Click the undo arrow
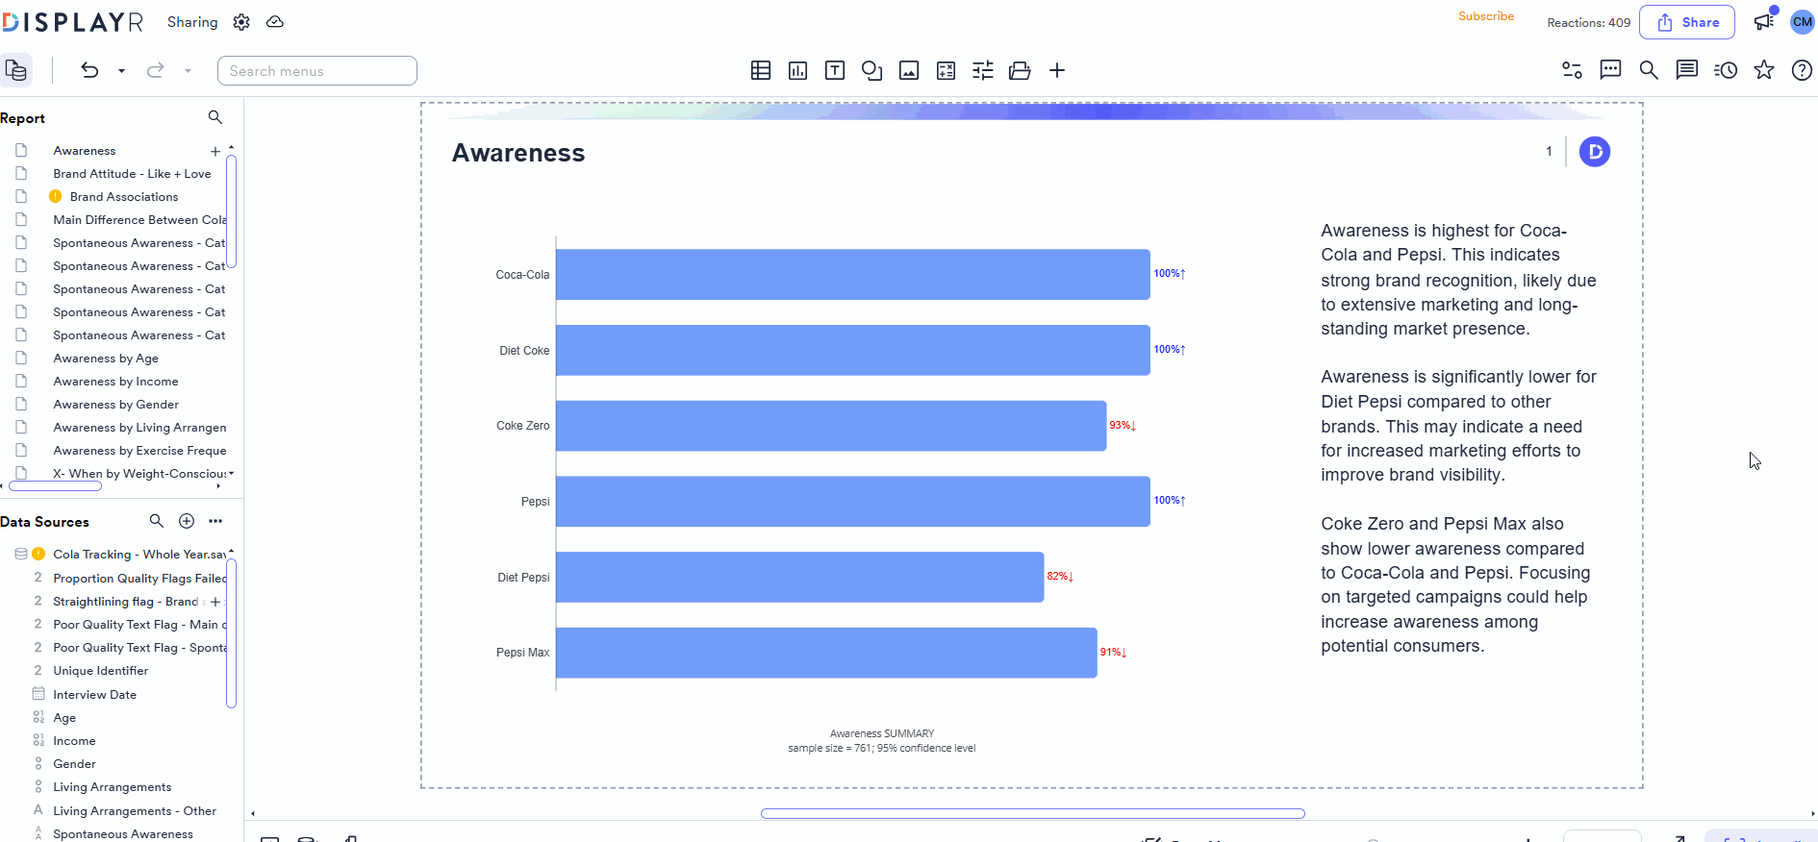1818x842 pixels. (x=89, y=70)
